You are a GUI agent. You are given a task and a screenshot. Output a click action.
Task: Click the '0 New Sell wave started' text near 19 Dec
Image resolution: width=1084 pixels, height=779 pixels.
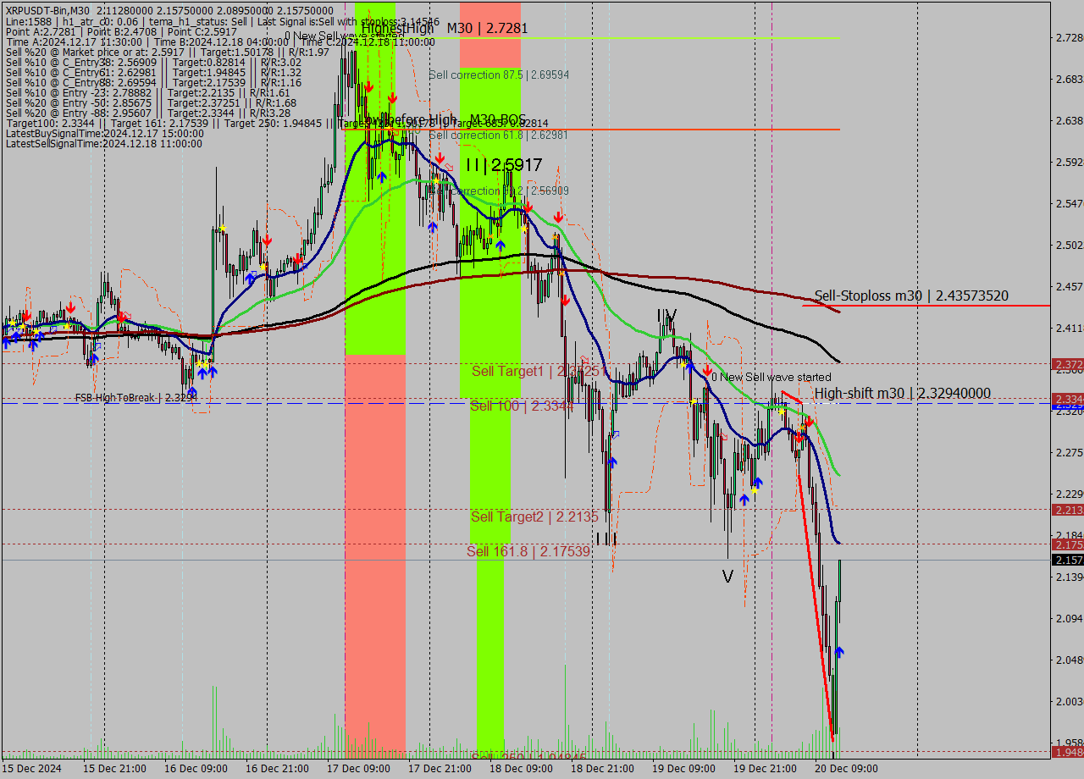coord(772,377)
